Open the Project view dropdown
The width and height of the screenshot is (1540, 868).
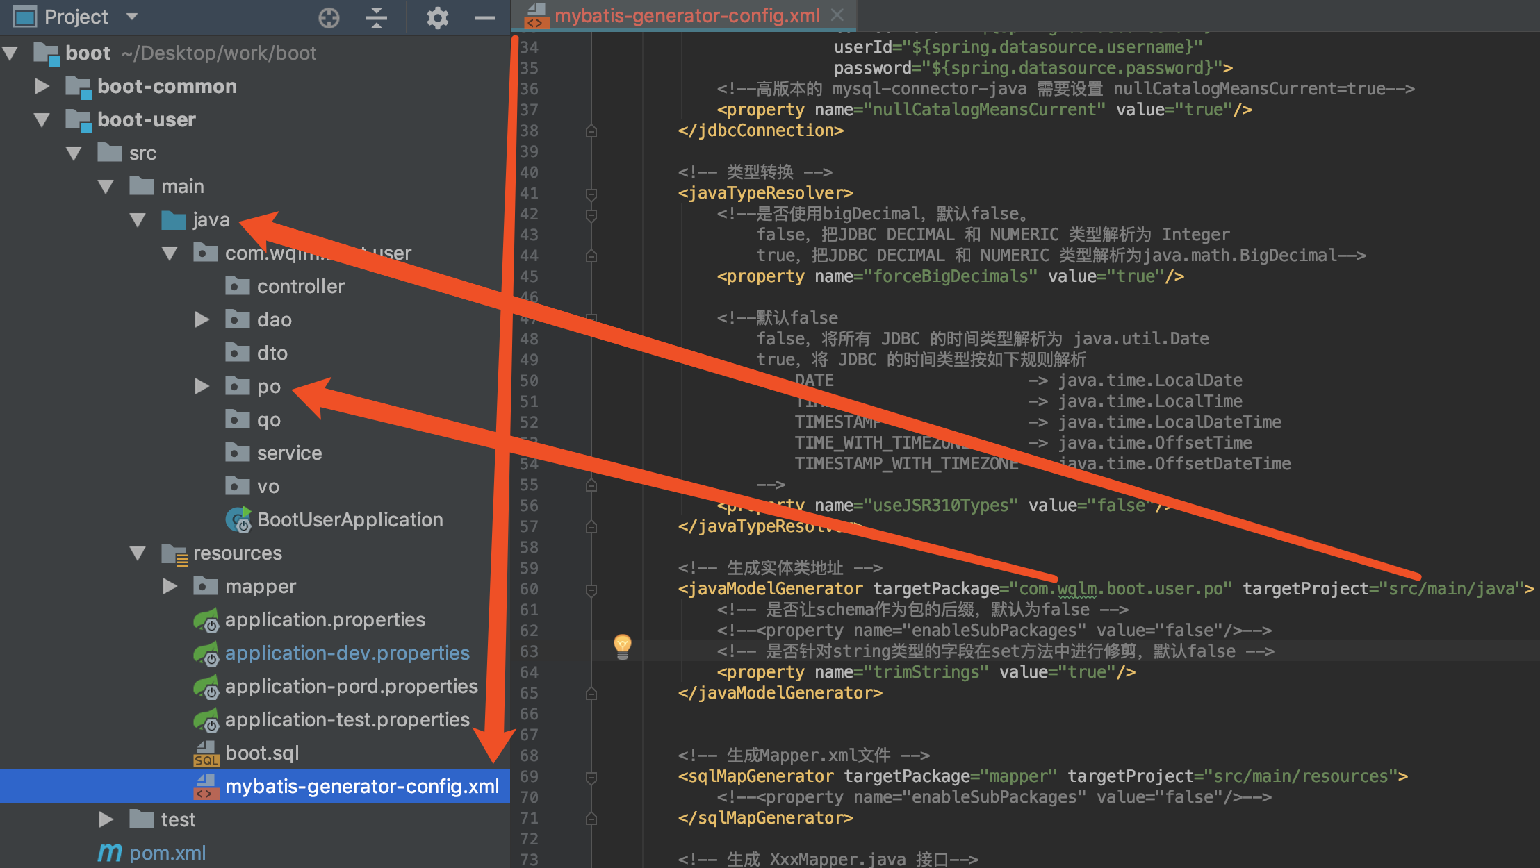[x=132, y=17]
